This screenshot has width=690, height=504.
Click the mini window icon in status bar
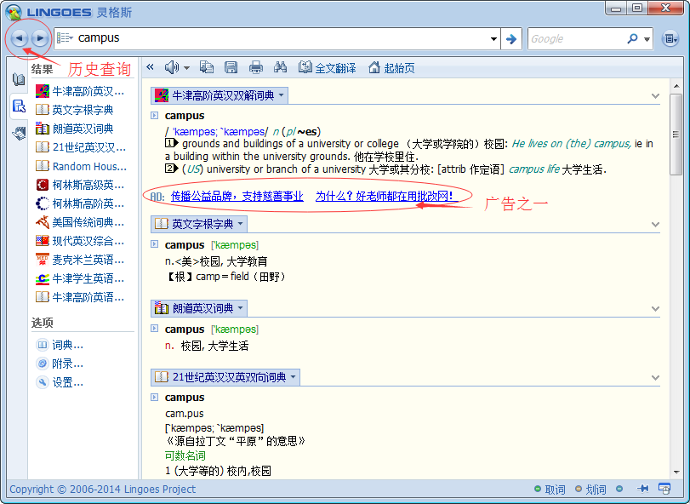pyautogui.click(x=664, y=488)
